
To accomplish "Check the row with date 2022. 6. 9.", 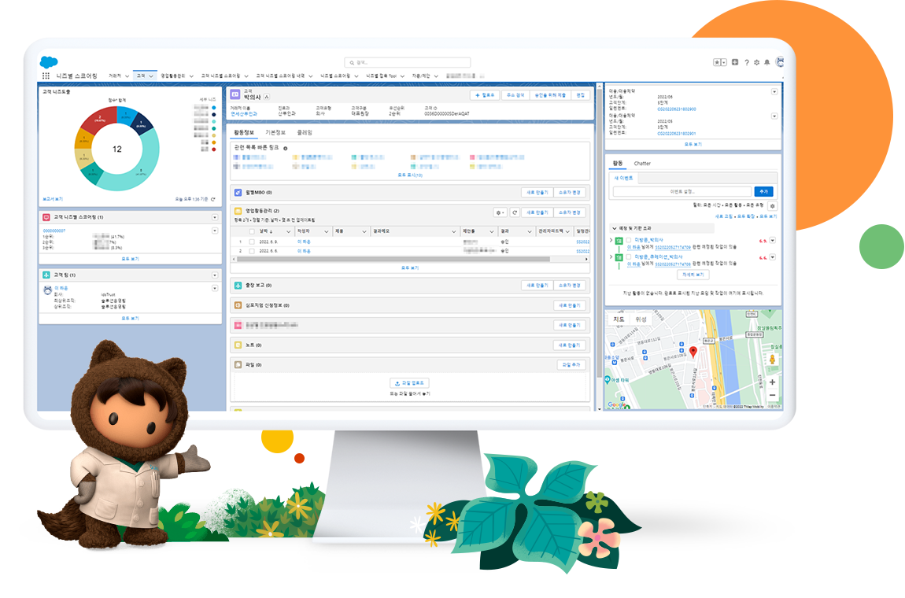I will pos(252,242).
